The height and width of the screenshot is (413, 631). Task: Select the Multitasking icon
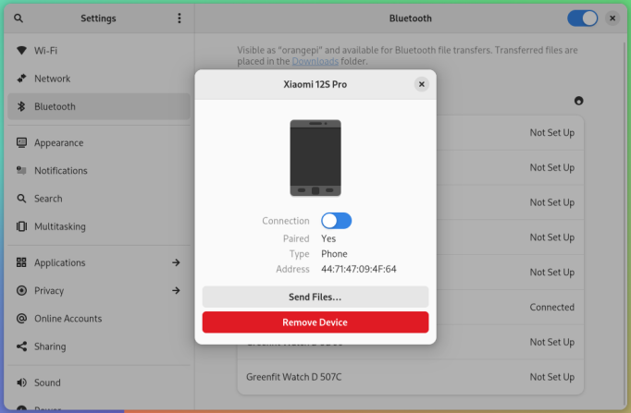21,226
